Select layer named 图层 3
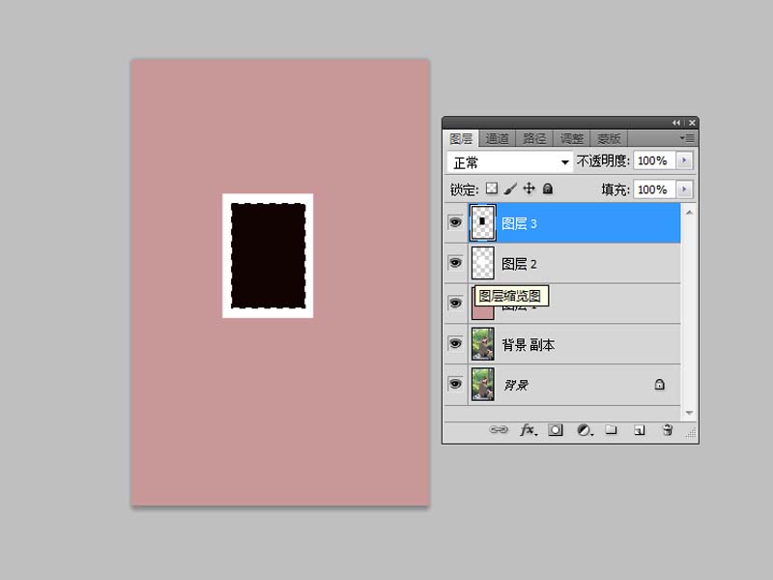773x580 pixels. [519, 224]
